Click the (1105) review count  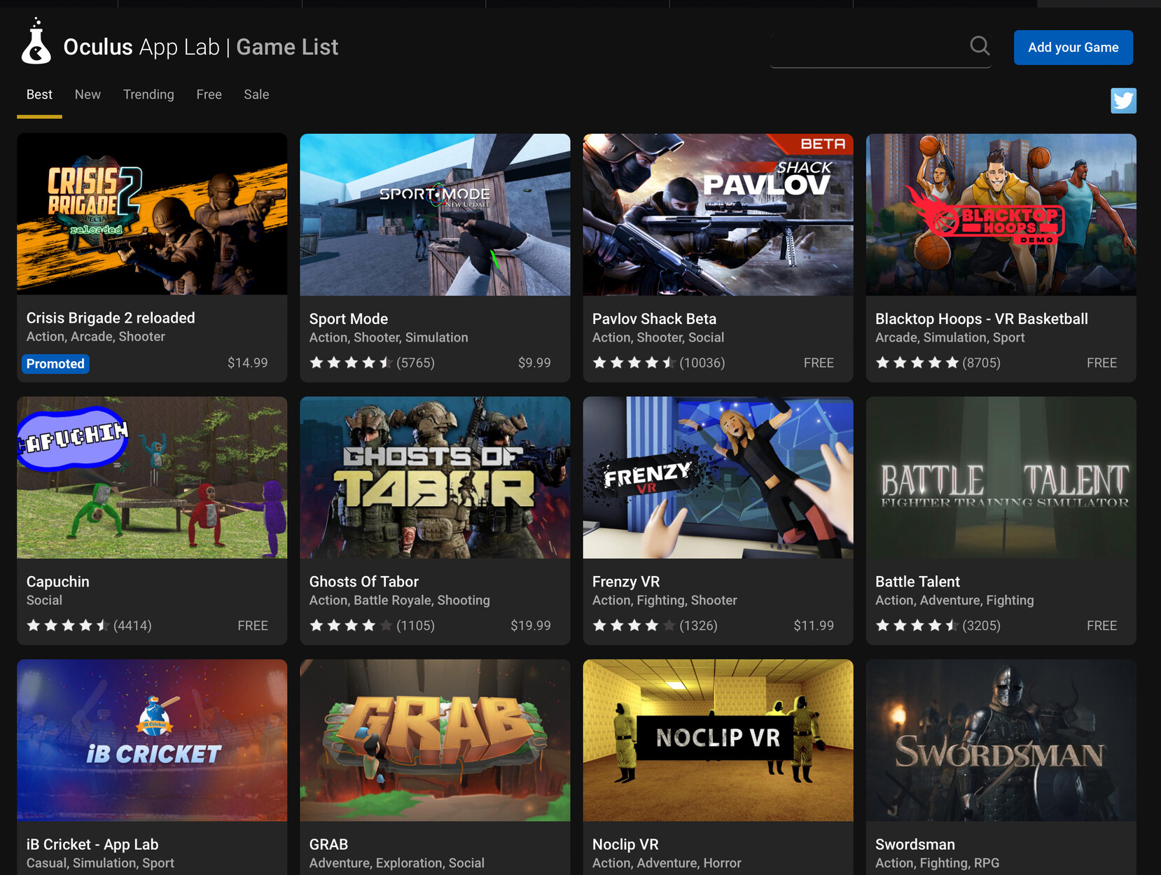[415, 625]
